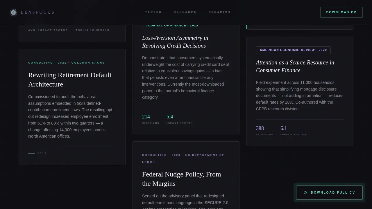Open 'Loss-Aversion Asymmetry in Revolving Credit Decisions' title

tap(175, 42)
